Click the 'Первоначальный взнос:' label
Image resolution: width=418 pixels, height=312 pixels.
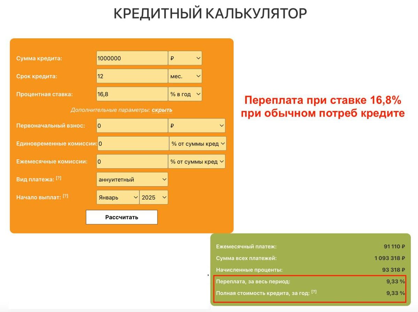(51, 126)
